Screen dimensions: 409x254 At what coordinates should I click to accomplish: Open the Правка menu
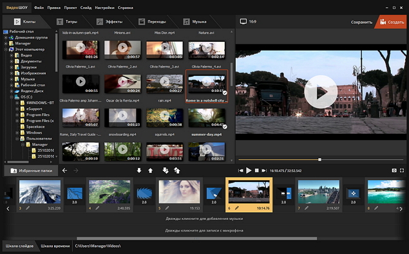point(53,8)
